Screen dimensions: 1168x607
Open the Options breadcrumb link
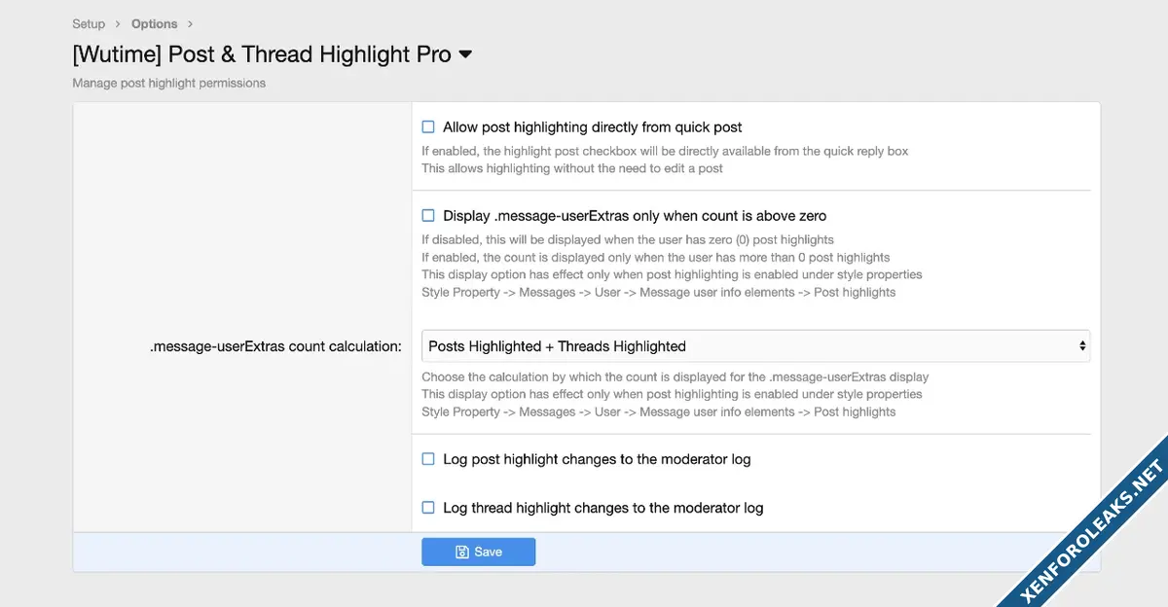coord(154,23)
